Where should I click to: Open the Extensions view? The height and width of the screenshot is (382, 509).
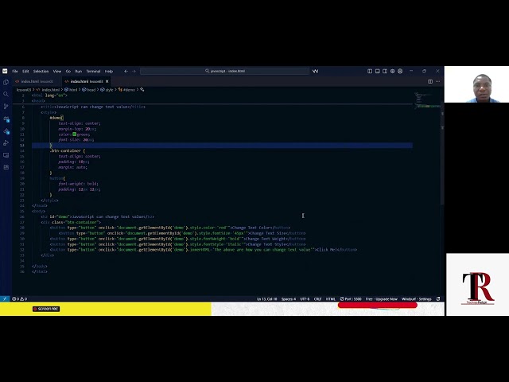pyautogui.click(x=6, y=167)
